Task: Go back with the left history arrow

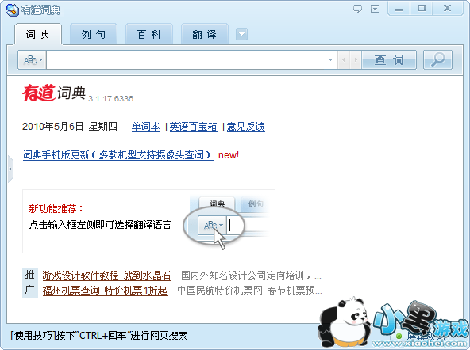Action: click(x=344, y=59)
